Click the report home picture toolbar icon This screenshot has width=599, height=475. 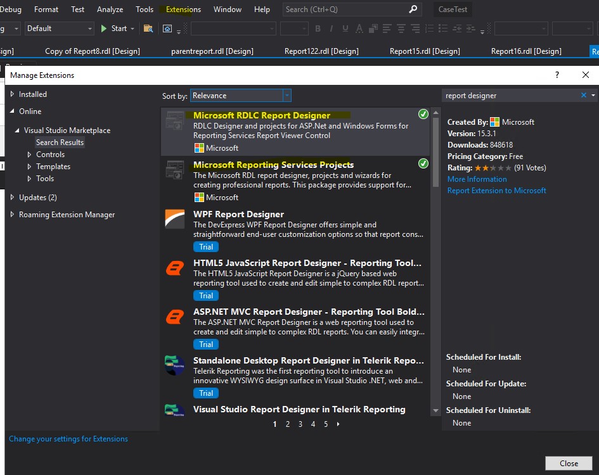(167, 28)
